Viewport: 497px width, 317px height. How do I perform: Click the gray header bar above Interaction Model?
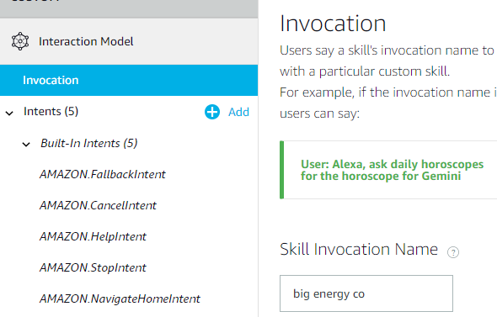click(x=129, y=8)
